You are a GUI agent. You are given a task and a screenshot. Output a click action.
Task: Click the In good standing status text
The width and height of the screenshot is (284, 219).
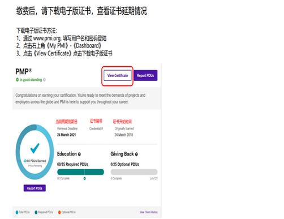[31, 80]
